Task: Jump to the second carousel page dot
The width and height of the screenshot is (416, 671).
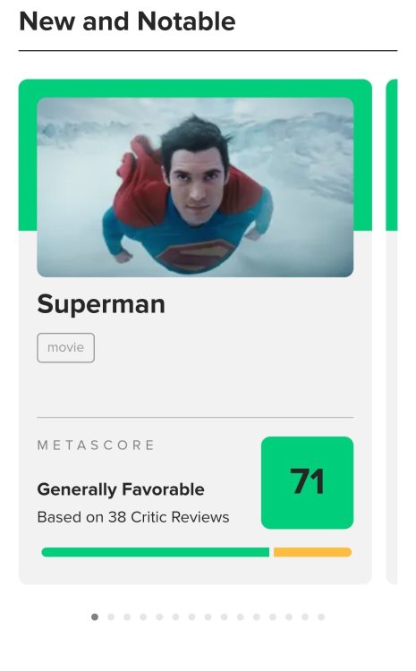Action: click(x=111, y=616)
